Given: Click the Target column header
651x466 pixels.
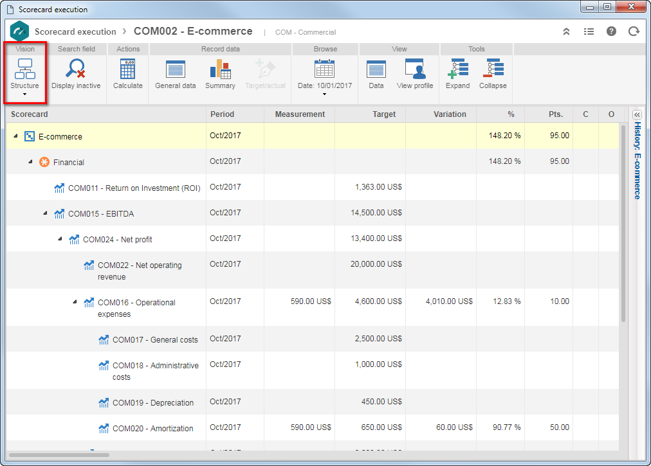Looking at the screenshot, I should tap(371, 114).
